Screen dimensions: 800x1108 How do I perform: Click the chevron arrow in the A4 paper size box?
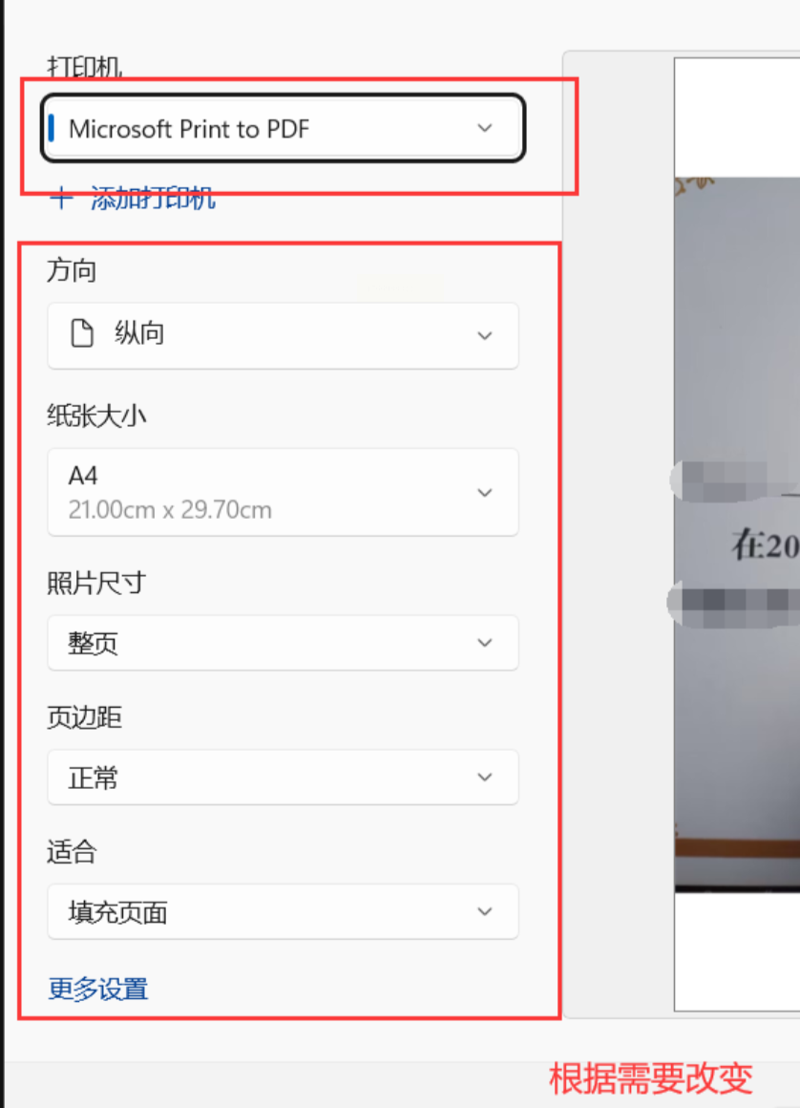(484, 493)
